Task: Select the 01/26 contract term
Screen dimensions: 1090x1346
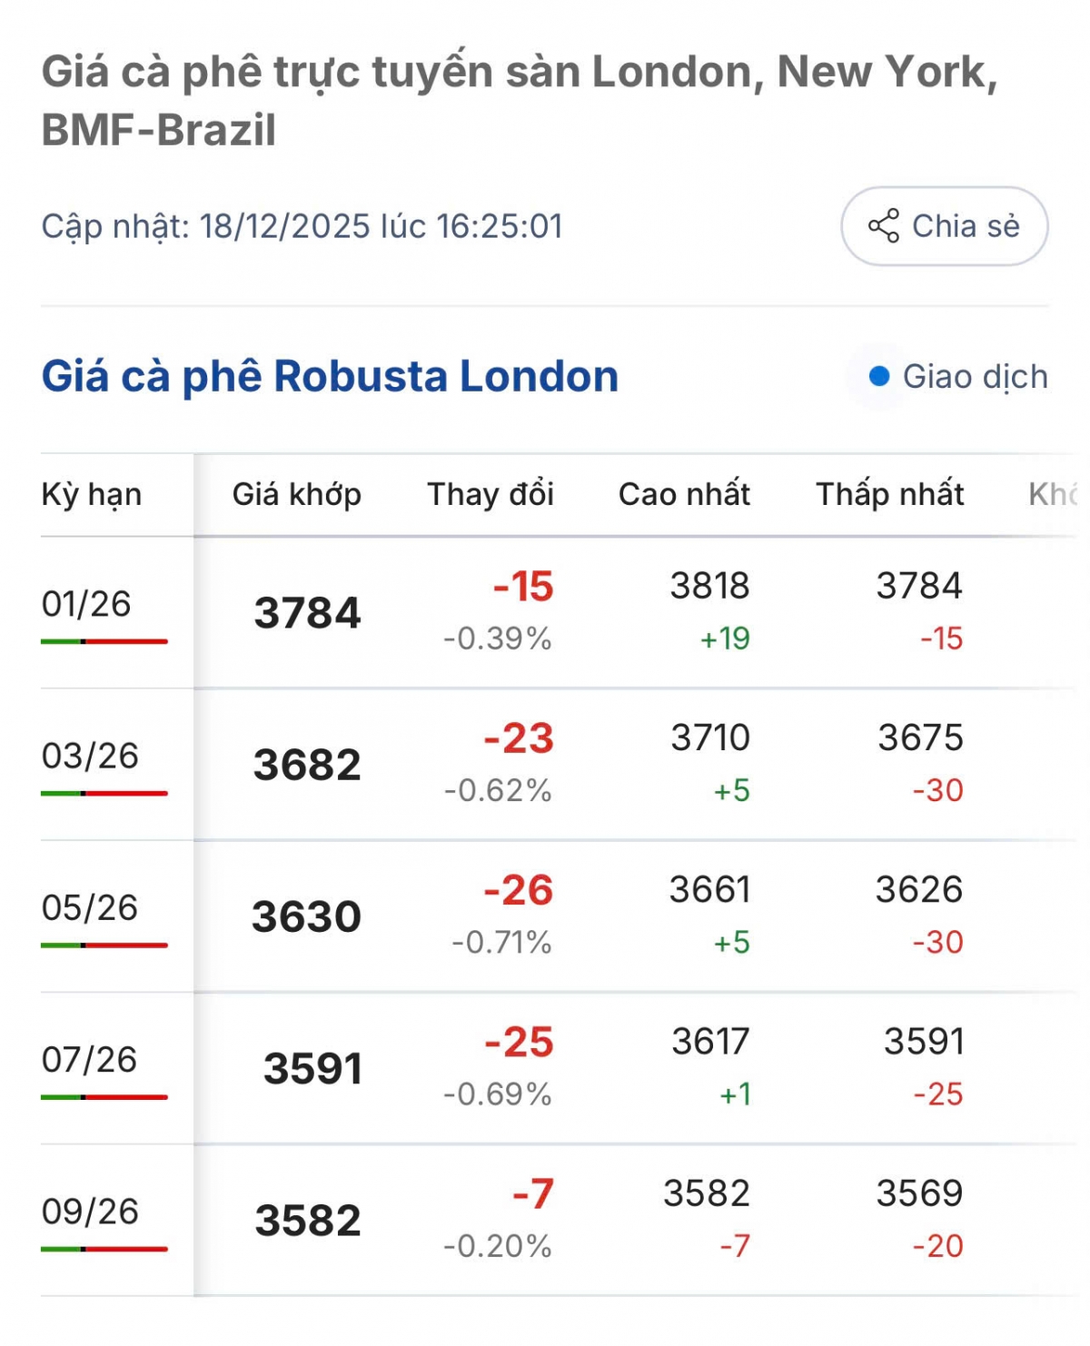Action: pyautogui.click(x=86, y=604)
